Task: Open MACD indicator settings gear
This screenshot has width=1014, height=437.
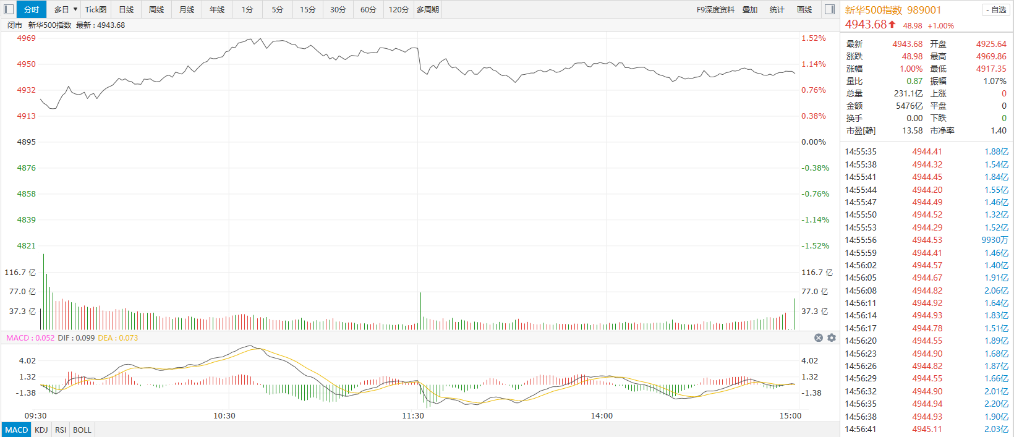Action: click(832, 337)
